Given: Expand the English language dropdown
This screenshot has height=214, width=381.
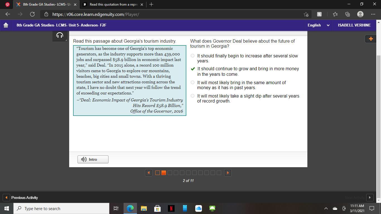Looking at the screenshot, I should pos(318,25).
